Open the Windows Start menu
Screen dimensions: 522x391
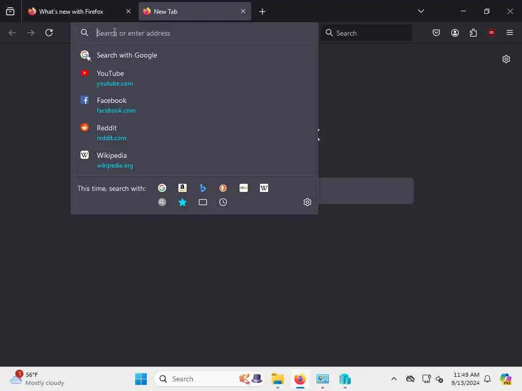[x=141, y=379]
